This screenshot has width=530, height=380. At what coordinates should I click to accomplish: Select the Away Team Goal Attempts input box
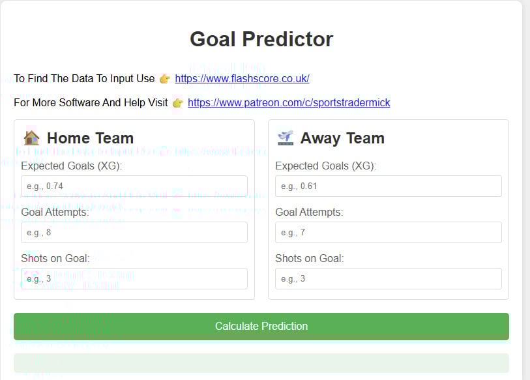click(x=388, y=232)
